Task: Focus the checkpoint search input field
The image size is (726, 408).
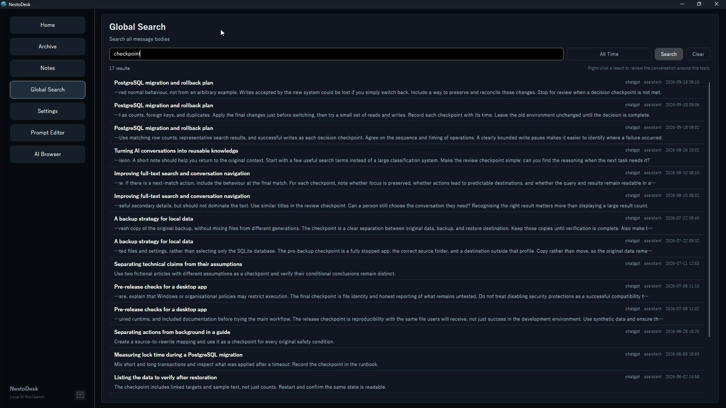Action: tap(336, 54)
